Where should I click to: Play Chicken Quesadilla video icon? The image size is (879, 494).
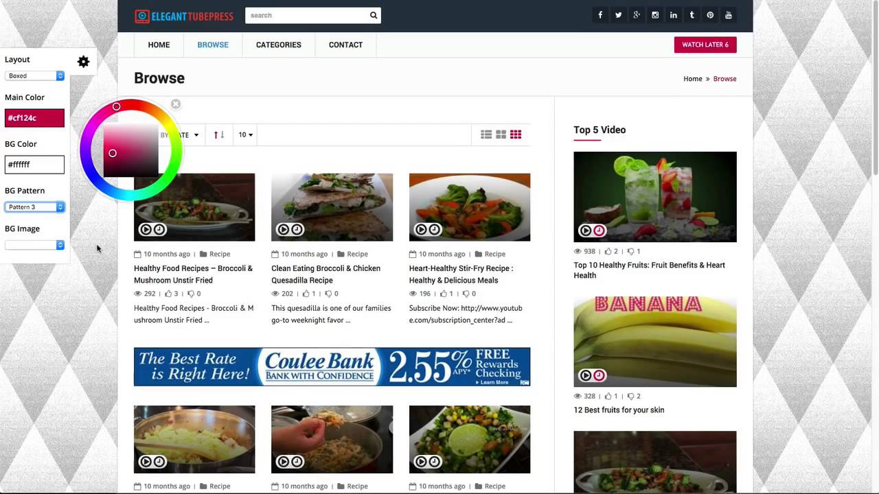pos(283,230)
